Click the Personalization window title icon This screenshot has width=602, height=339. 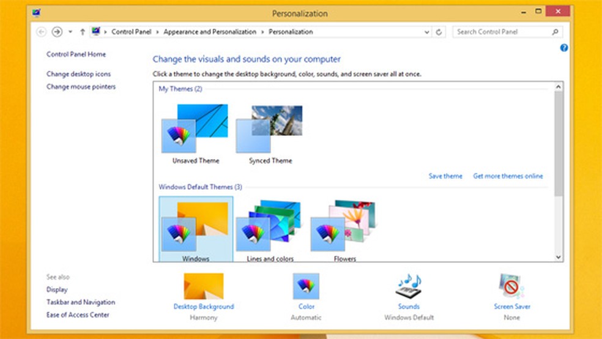[x=37, y=13]
